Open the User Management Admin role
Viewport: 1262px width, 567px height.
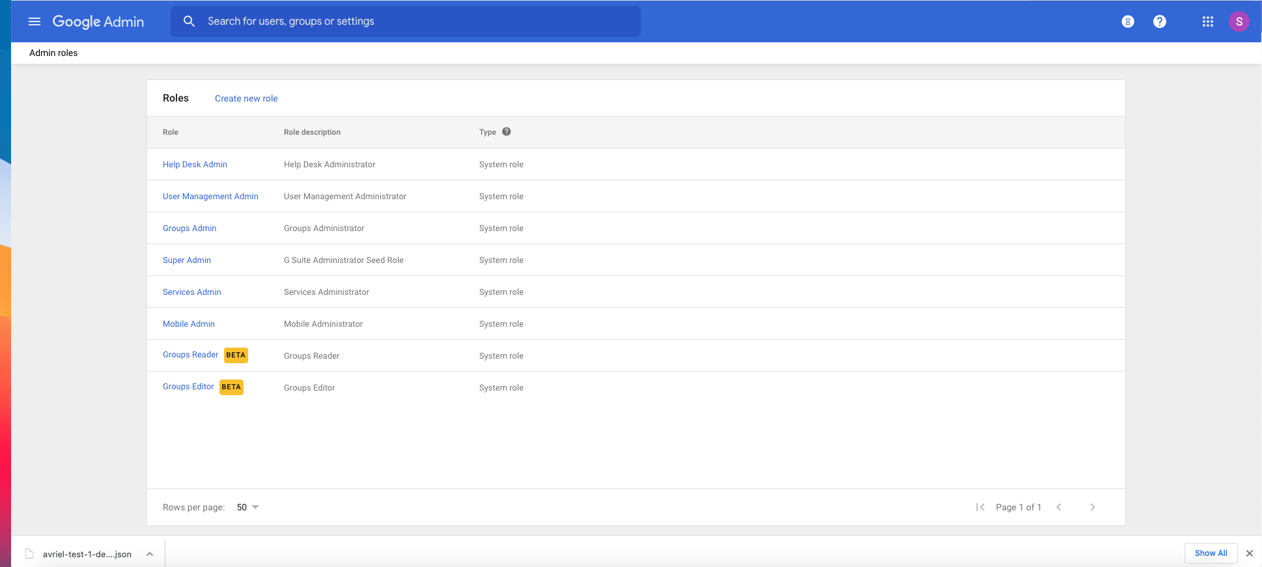[x=210, y=196]
